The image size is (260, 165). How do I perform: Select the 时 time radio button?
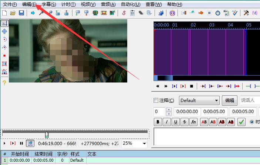(252, 122)
